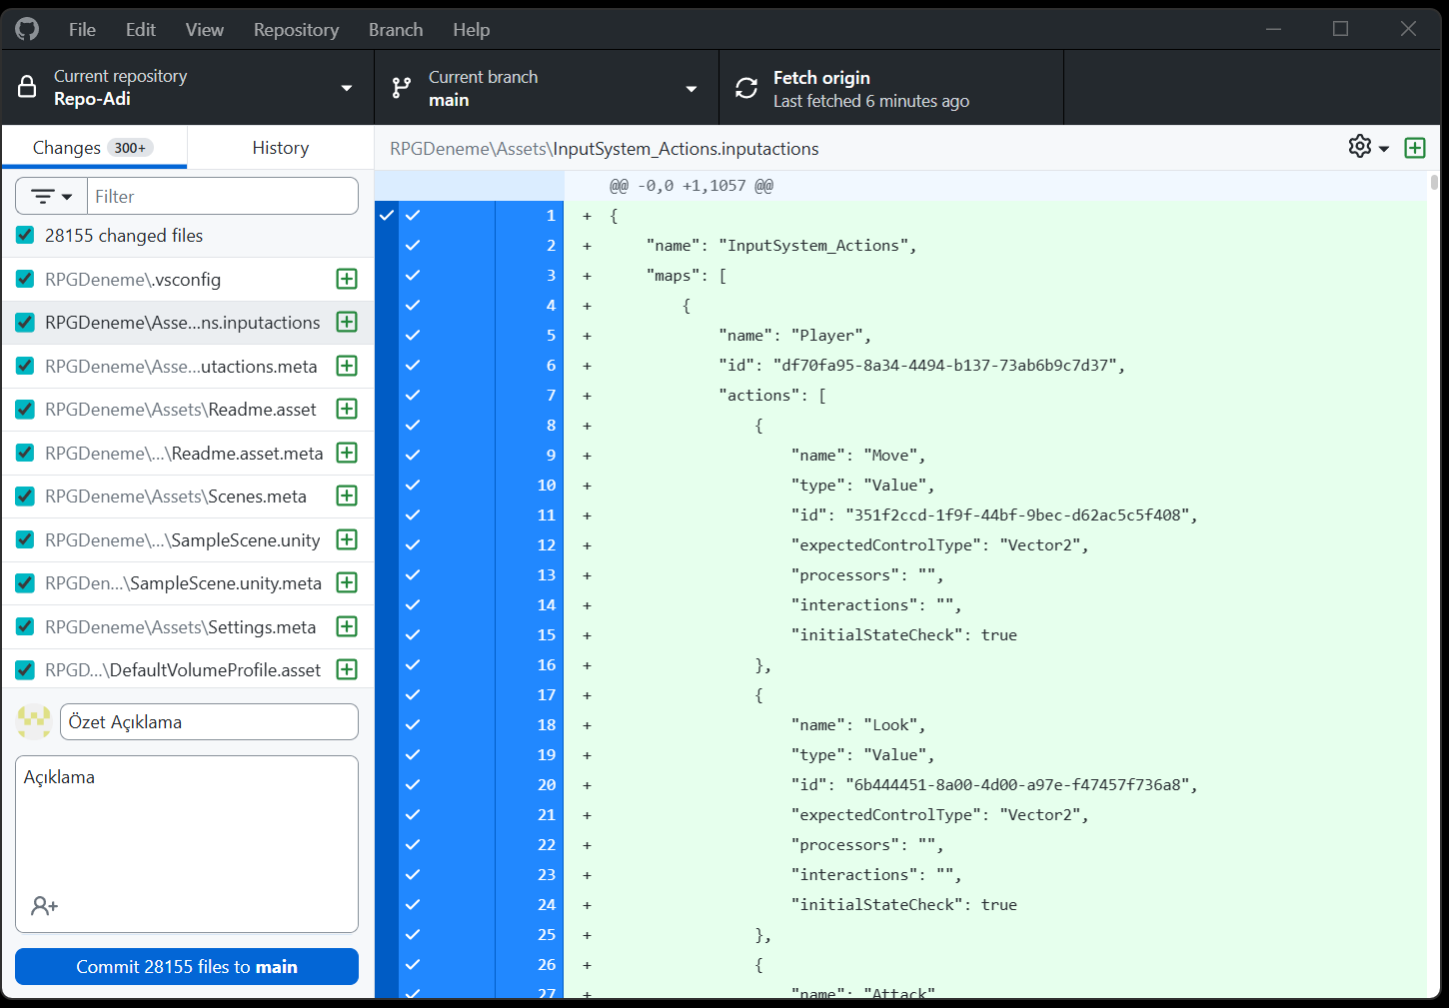Viewport: 1449px width, 1008px height.
Task: Open the filter options dropdown
Action: coord(52,197)
